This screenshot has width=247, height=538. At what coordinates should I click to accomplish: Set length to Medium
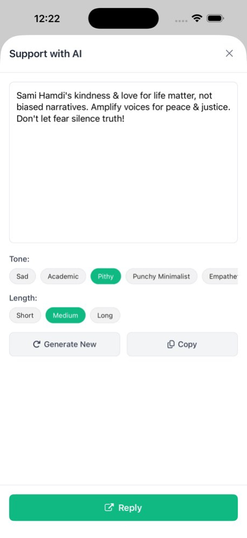coord(65,315)
